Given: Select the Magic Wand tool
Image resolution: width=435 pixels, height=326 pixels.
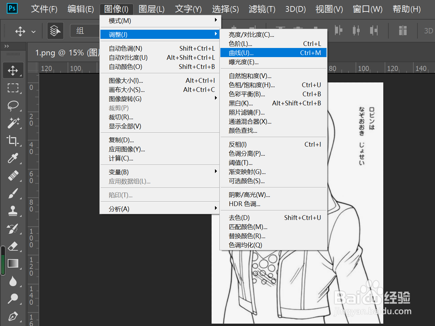Looking at the screenshot, I should tap(13, 123).
